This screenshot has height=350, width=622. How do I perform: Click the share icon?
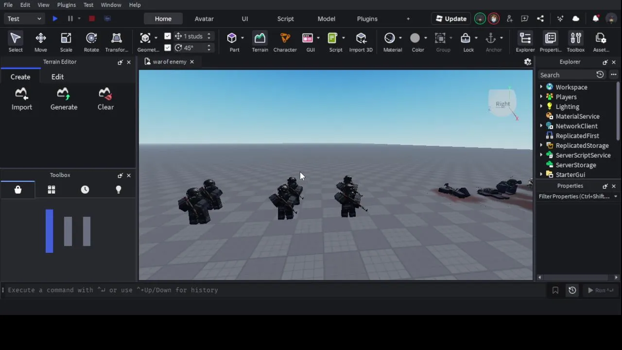(x=540, y=18)
